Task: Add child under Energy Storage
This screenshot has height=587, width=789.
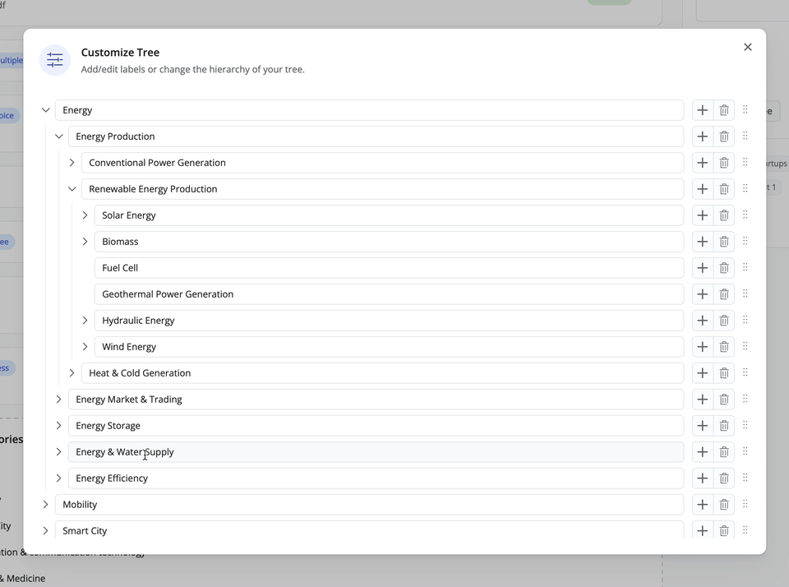Action: [702, 426]
